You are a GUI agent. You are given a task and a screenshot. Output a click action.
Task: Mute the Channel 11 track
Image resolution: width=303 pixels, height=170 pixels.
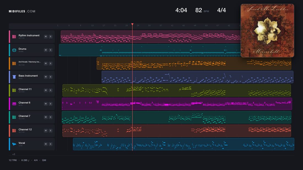46,90
